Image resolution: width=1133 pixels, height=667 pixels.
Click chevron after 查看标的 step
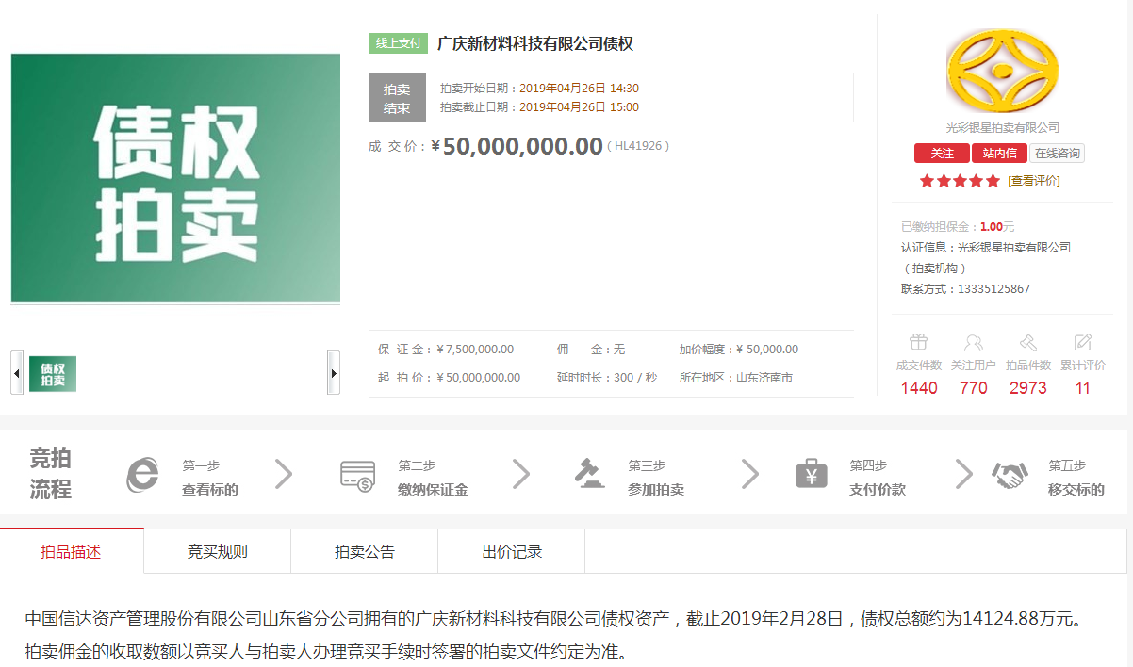pos(284,474)
